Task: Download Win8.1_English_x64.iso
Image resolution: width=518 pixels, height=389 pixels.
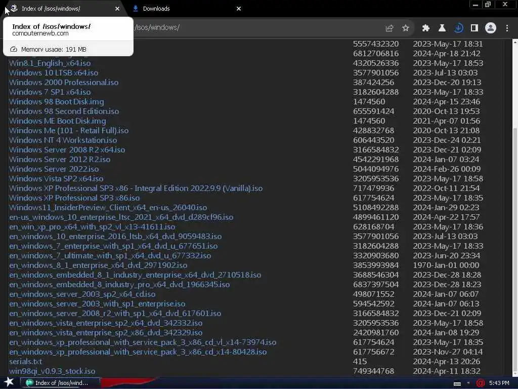Action: pyautogui.click(x=50, y=63)
